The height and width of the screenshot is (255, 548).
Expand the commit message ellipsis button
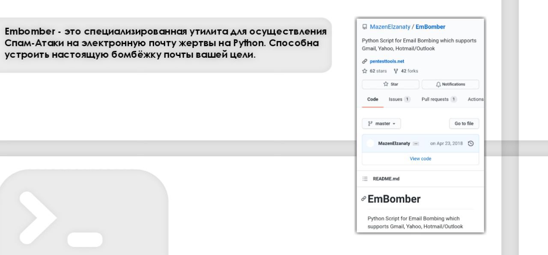pos(415,143)
